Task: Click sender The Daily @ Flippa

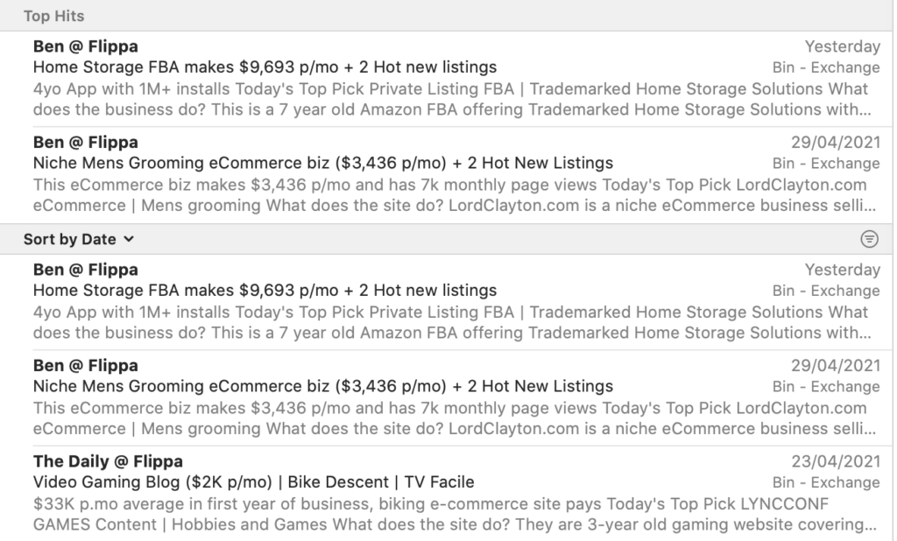Action: [108, 461]
